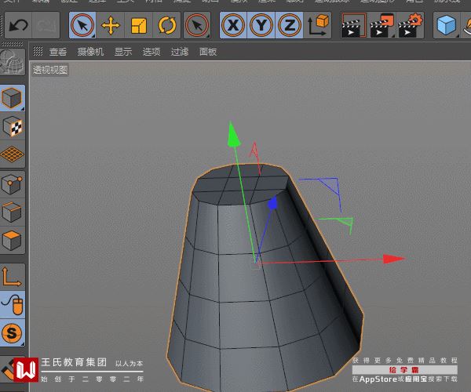471x392 pixels.
Task: Open the 选项 viewport menu
Action: click(152, 52)
